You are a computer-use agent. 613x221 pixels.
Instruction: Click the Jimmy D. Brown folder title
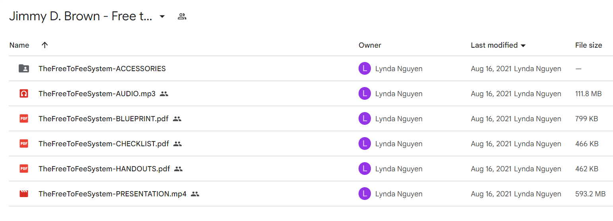81,17
